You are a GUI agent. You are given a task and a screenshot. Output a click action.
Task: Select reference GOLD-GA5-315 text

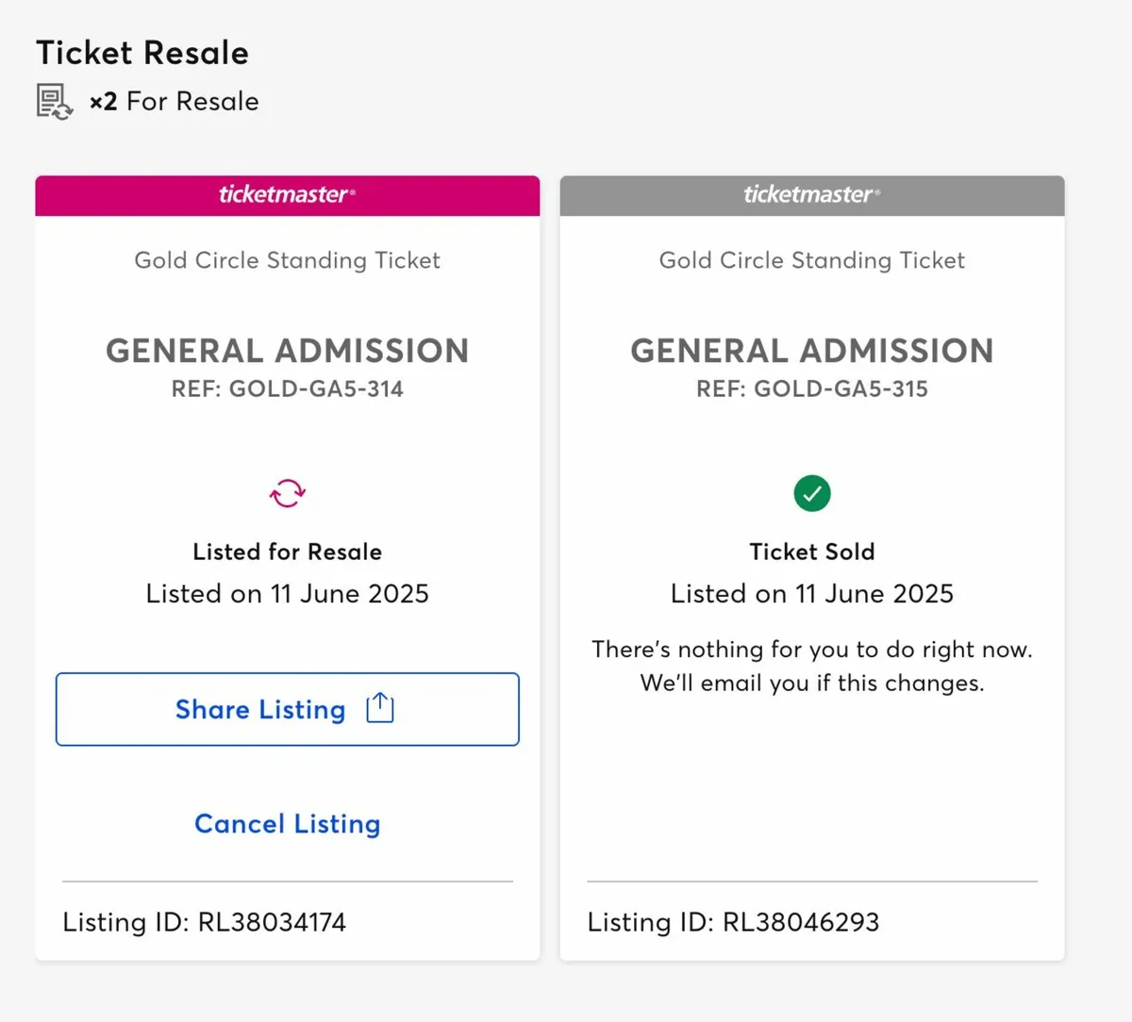coord(812,388)
